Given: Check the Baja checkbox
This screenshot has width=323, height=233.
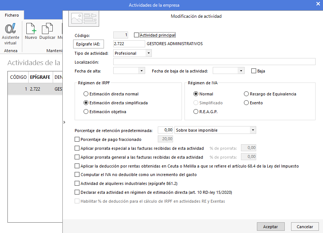Looking at the screenshot, I should [x=254, y=71].
